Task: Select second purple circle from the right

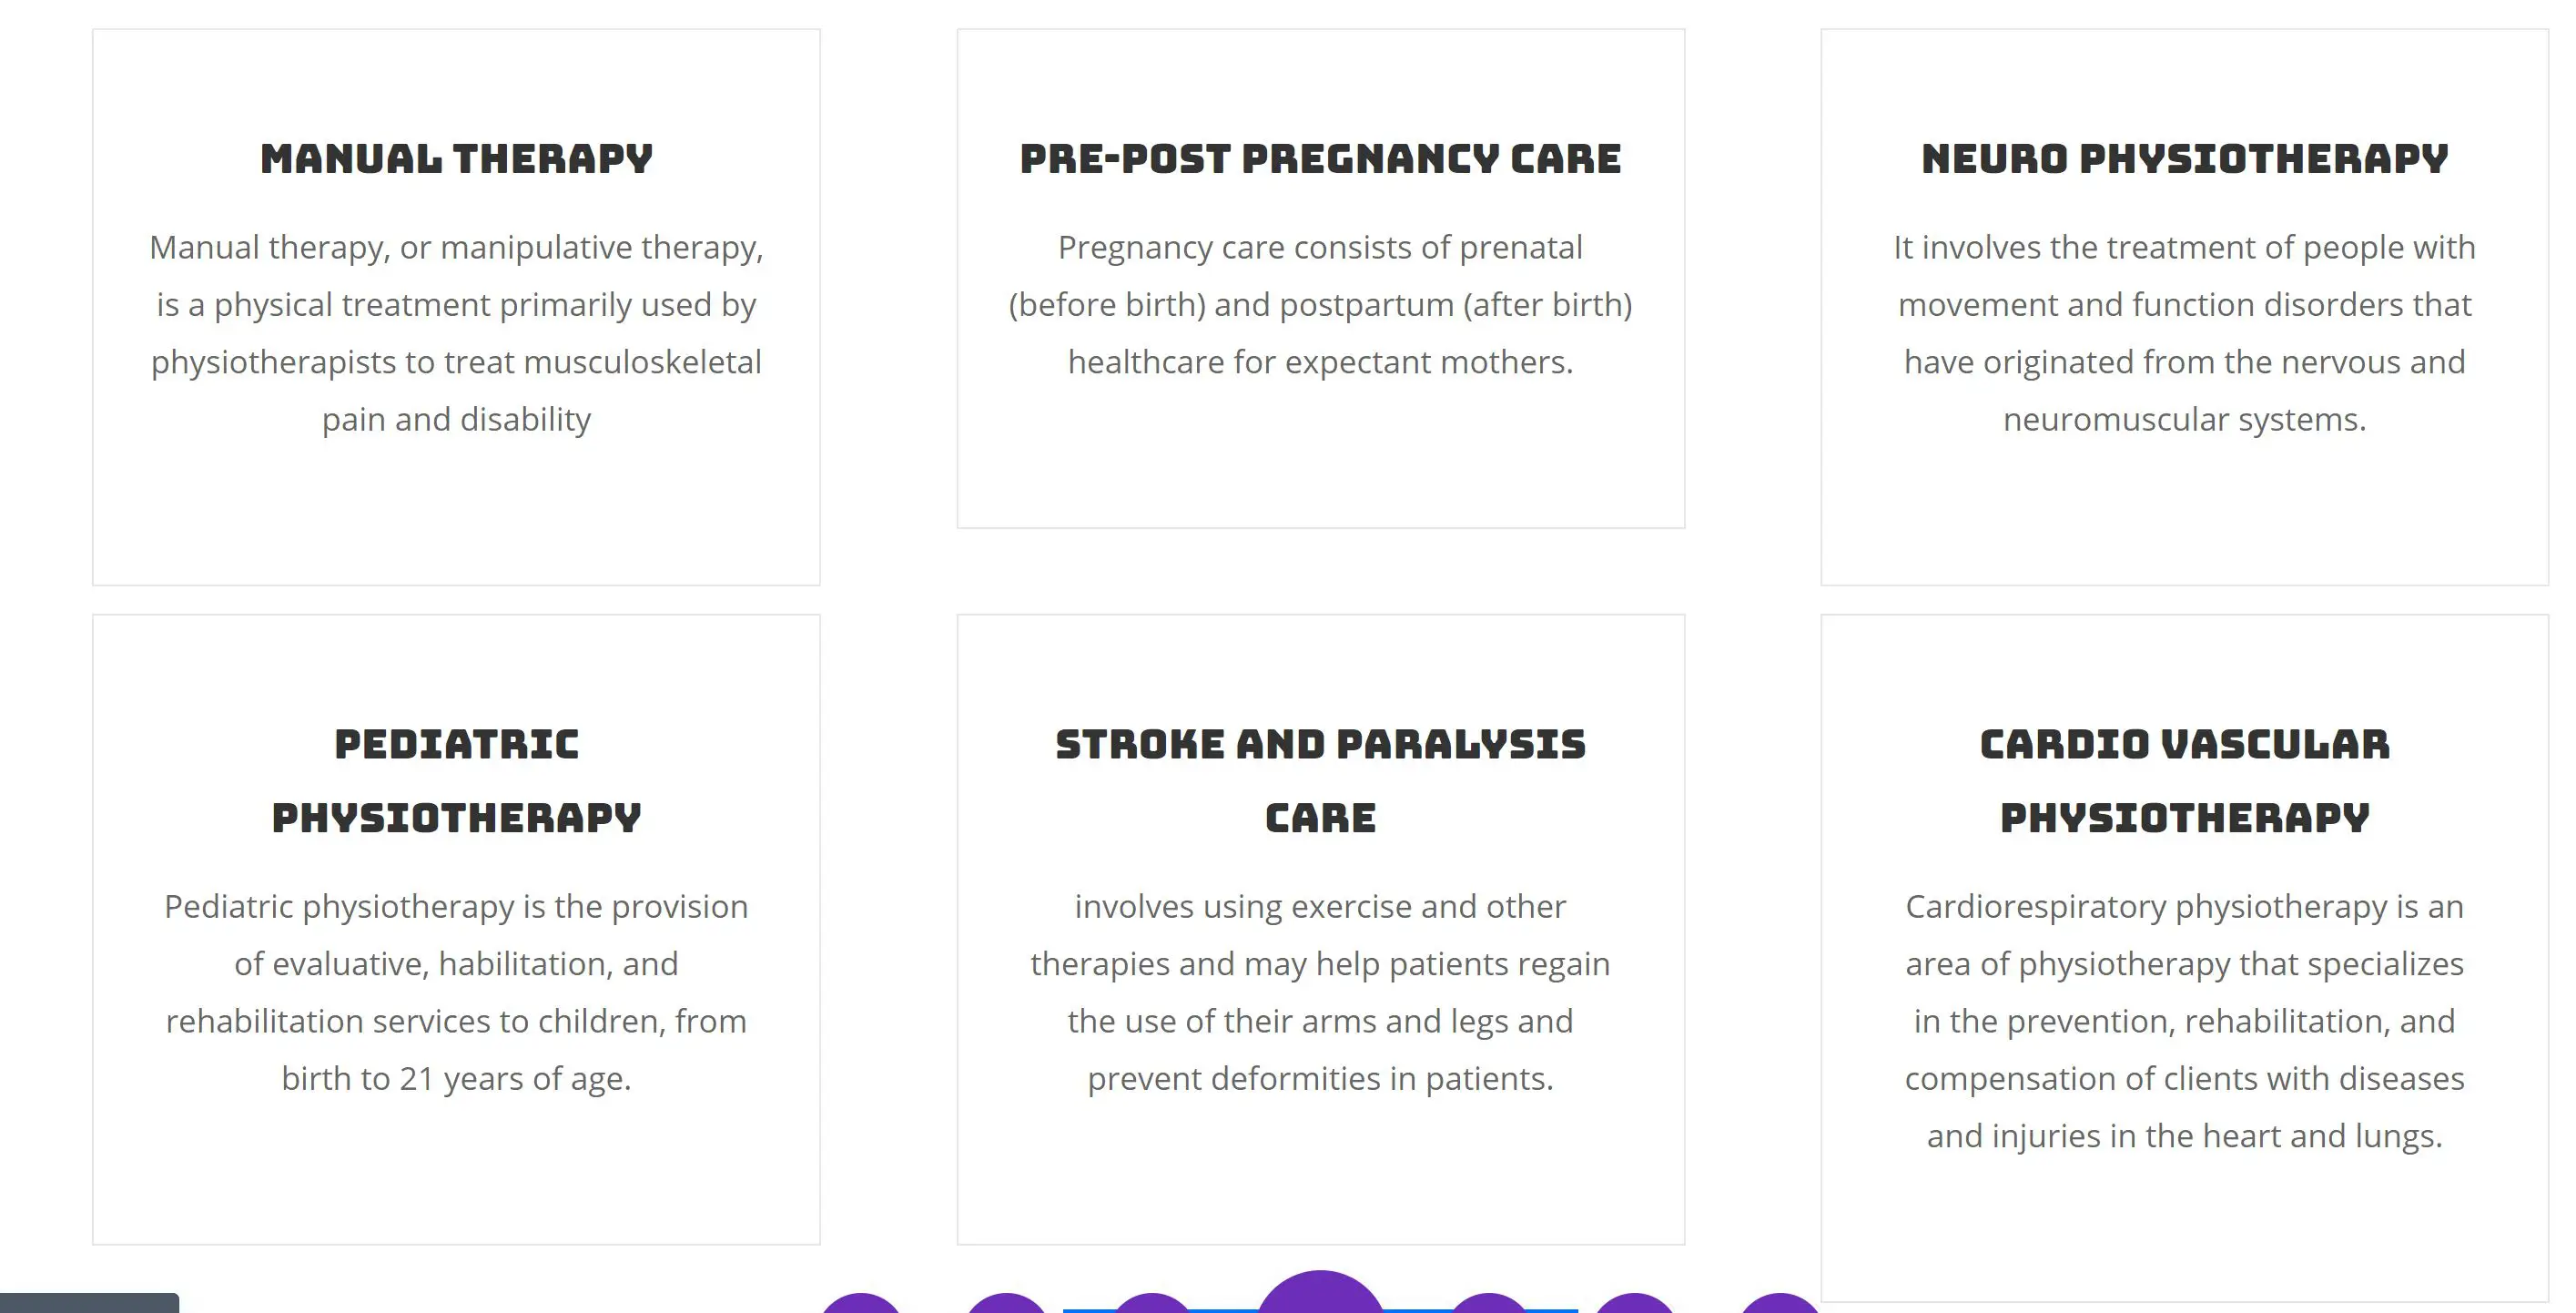Action: point(1634,1304)
